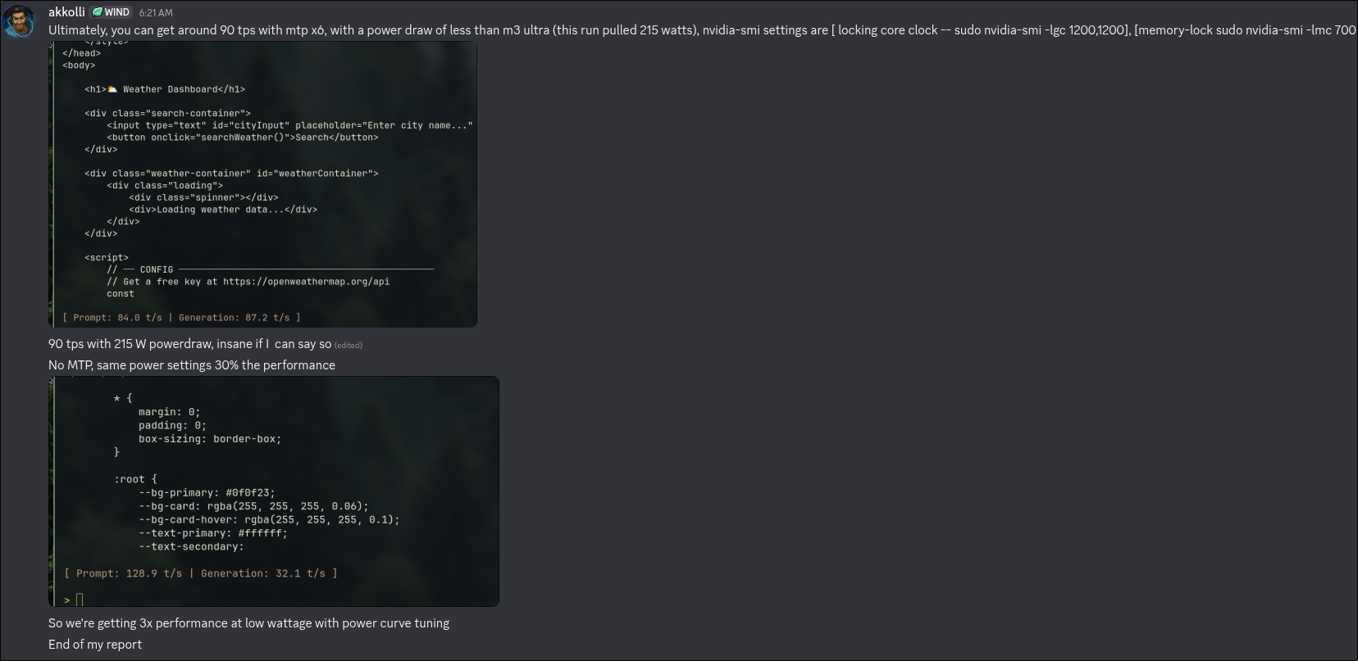Viewport: 1358px width, 661px height.
Task: Click the 6:21 AM message timestamp
Action: tap(156, 13)
